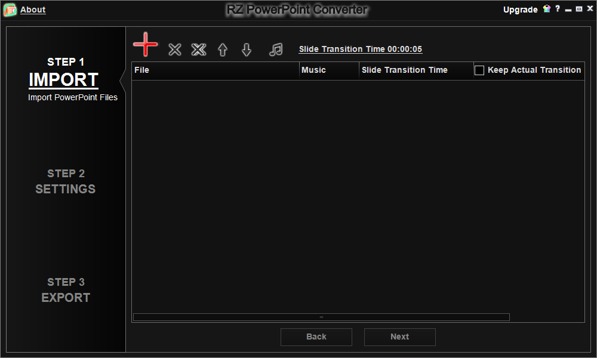Click the Music column header
Screen dimensions: 597x358
329,70
